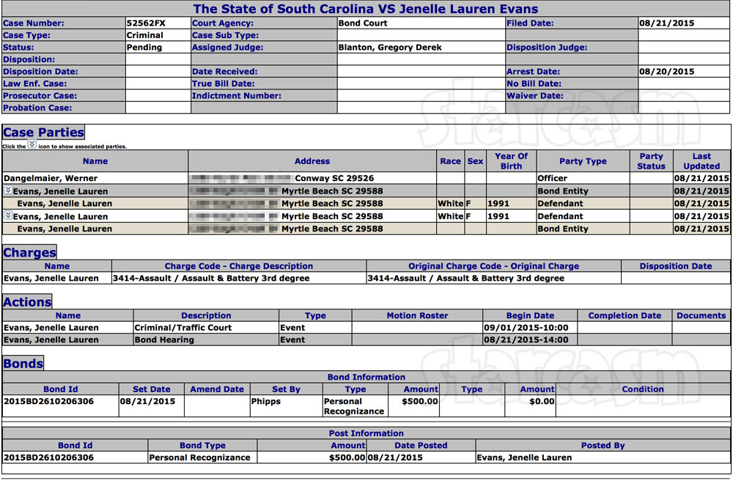Image resolution: width=733 pixels, height=481 pixels.
Task: Select the page title naming State vs Evans
Action: [x=366, y=9]
